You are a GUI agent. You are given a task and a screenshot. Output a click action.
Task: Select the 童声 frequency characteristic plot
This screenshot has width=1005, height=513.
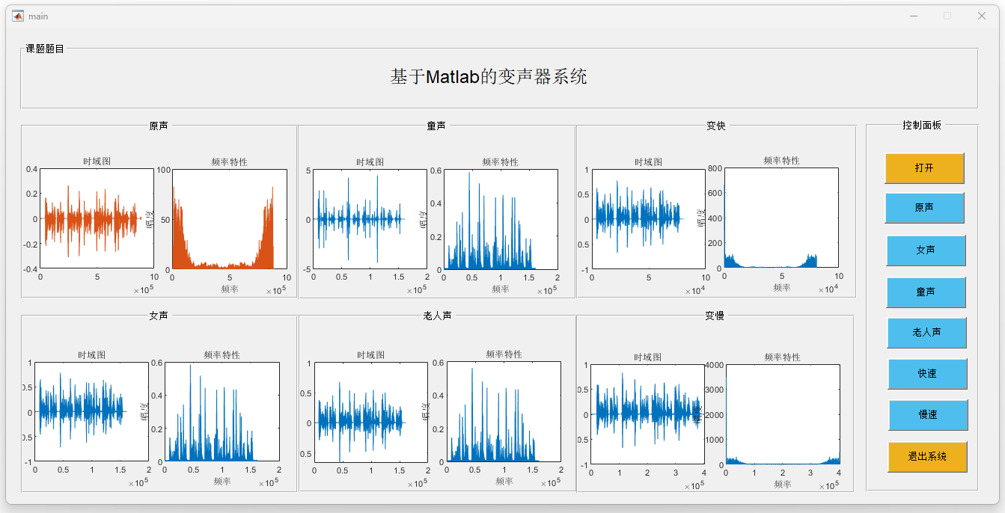501,220
